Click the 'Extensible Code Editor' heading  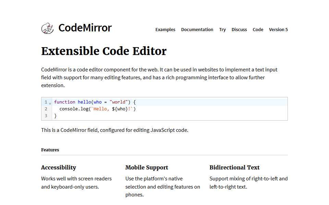[104, 51]
